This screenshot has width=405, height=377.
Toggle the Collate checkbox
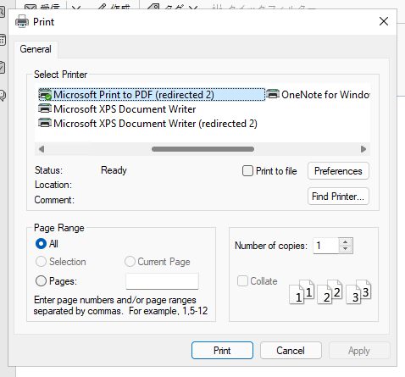pyautogui.click(x=242, y=281)
